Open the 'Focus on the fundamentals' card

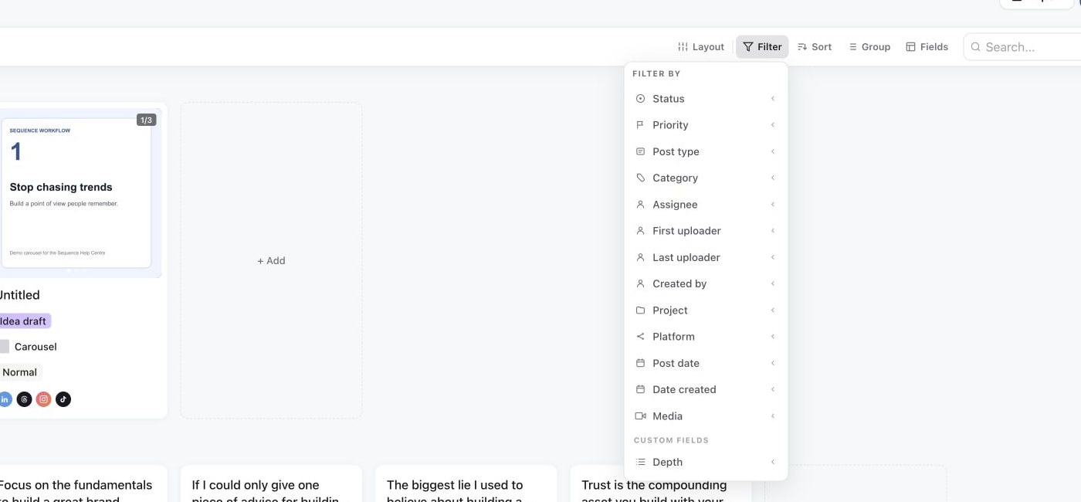(x=83, y=483)
